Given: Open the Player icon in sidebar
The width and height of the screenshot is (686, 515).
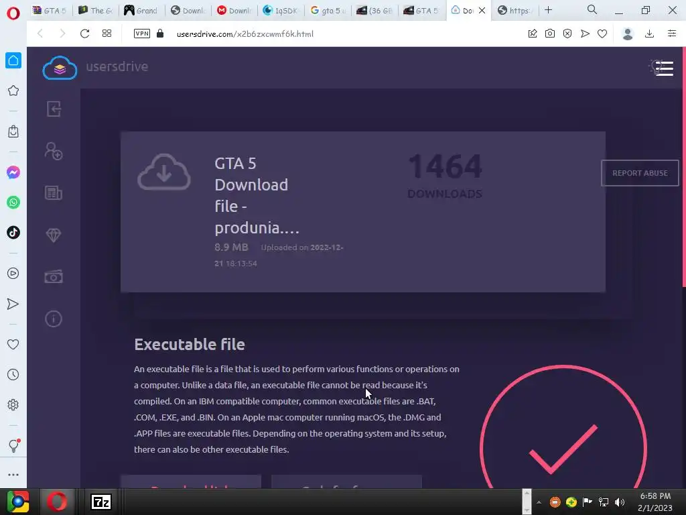Looking at the screenshot, I should [13, 274].
